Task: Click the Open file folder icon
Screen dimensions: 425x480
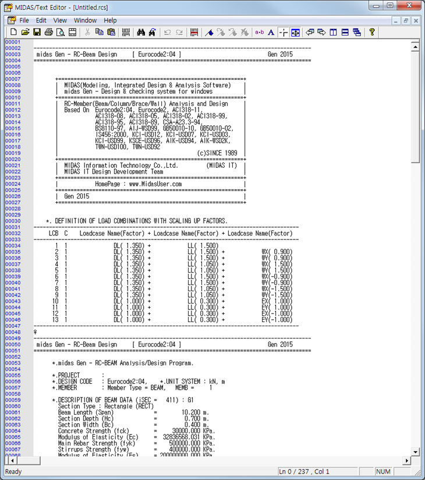Action: (x=26, y=32)
